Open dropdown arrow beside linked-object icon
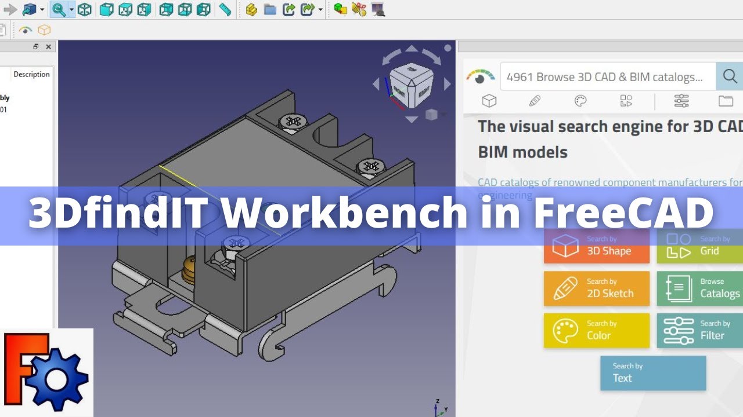743x417 pixels. 42,10
